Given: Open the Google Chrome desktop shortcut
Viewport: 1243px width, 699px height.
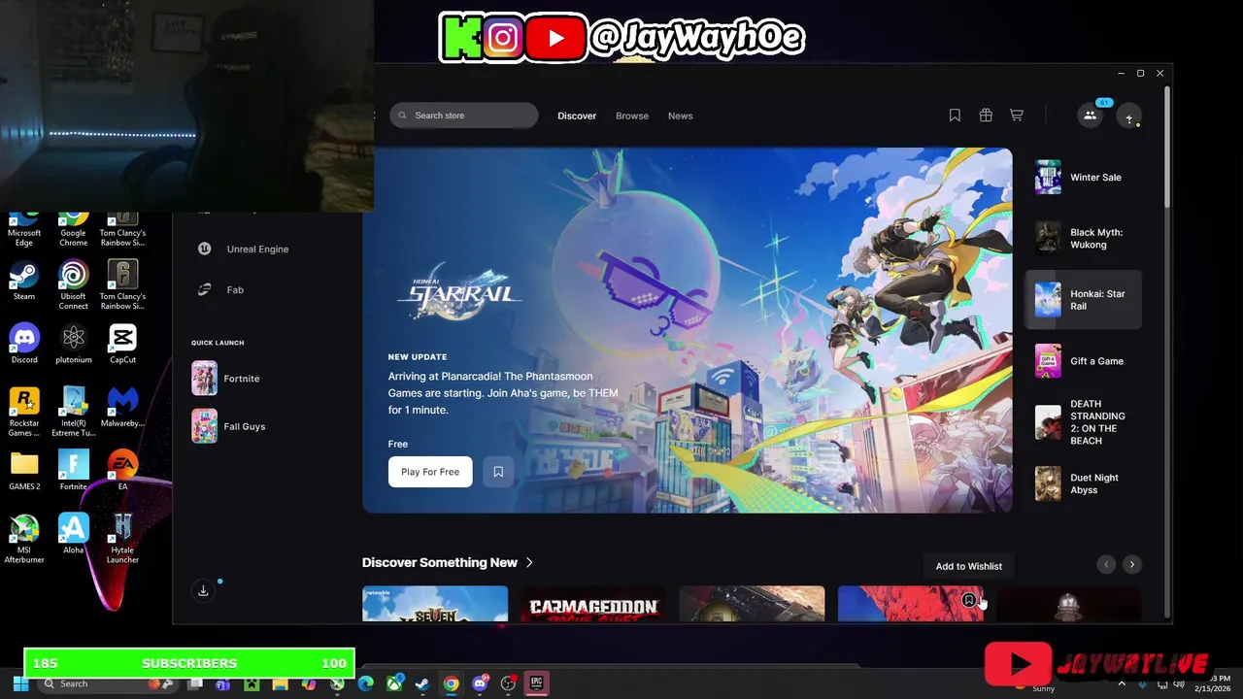Looking at the screenshot, I should pos(74,229).
